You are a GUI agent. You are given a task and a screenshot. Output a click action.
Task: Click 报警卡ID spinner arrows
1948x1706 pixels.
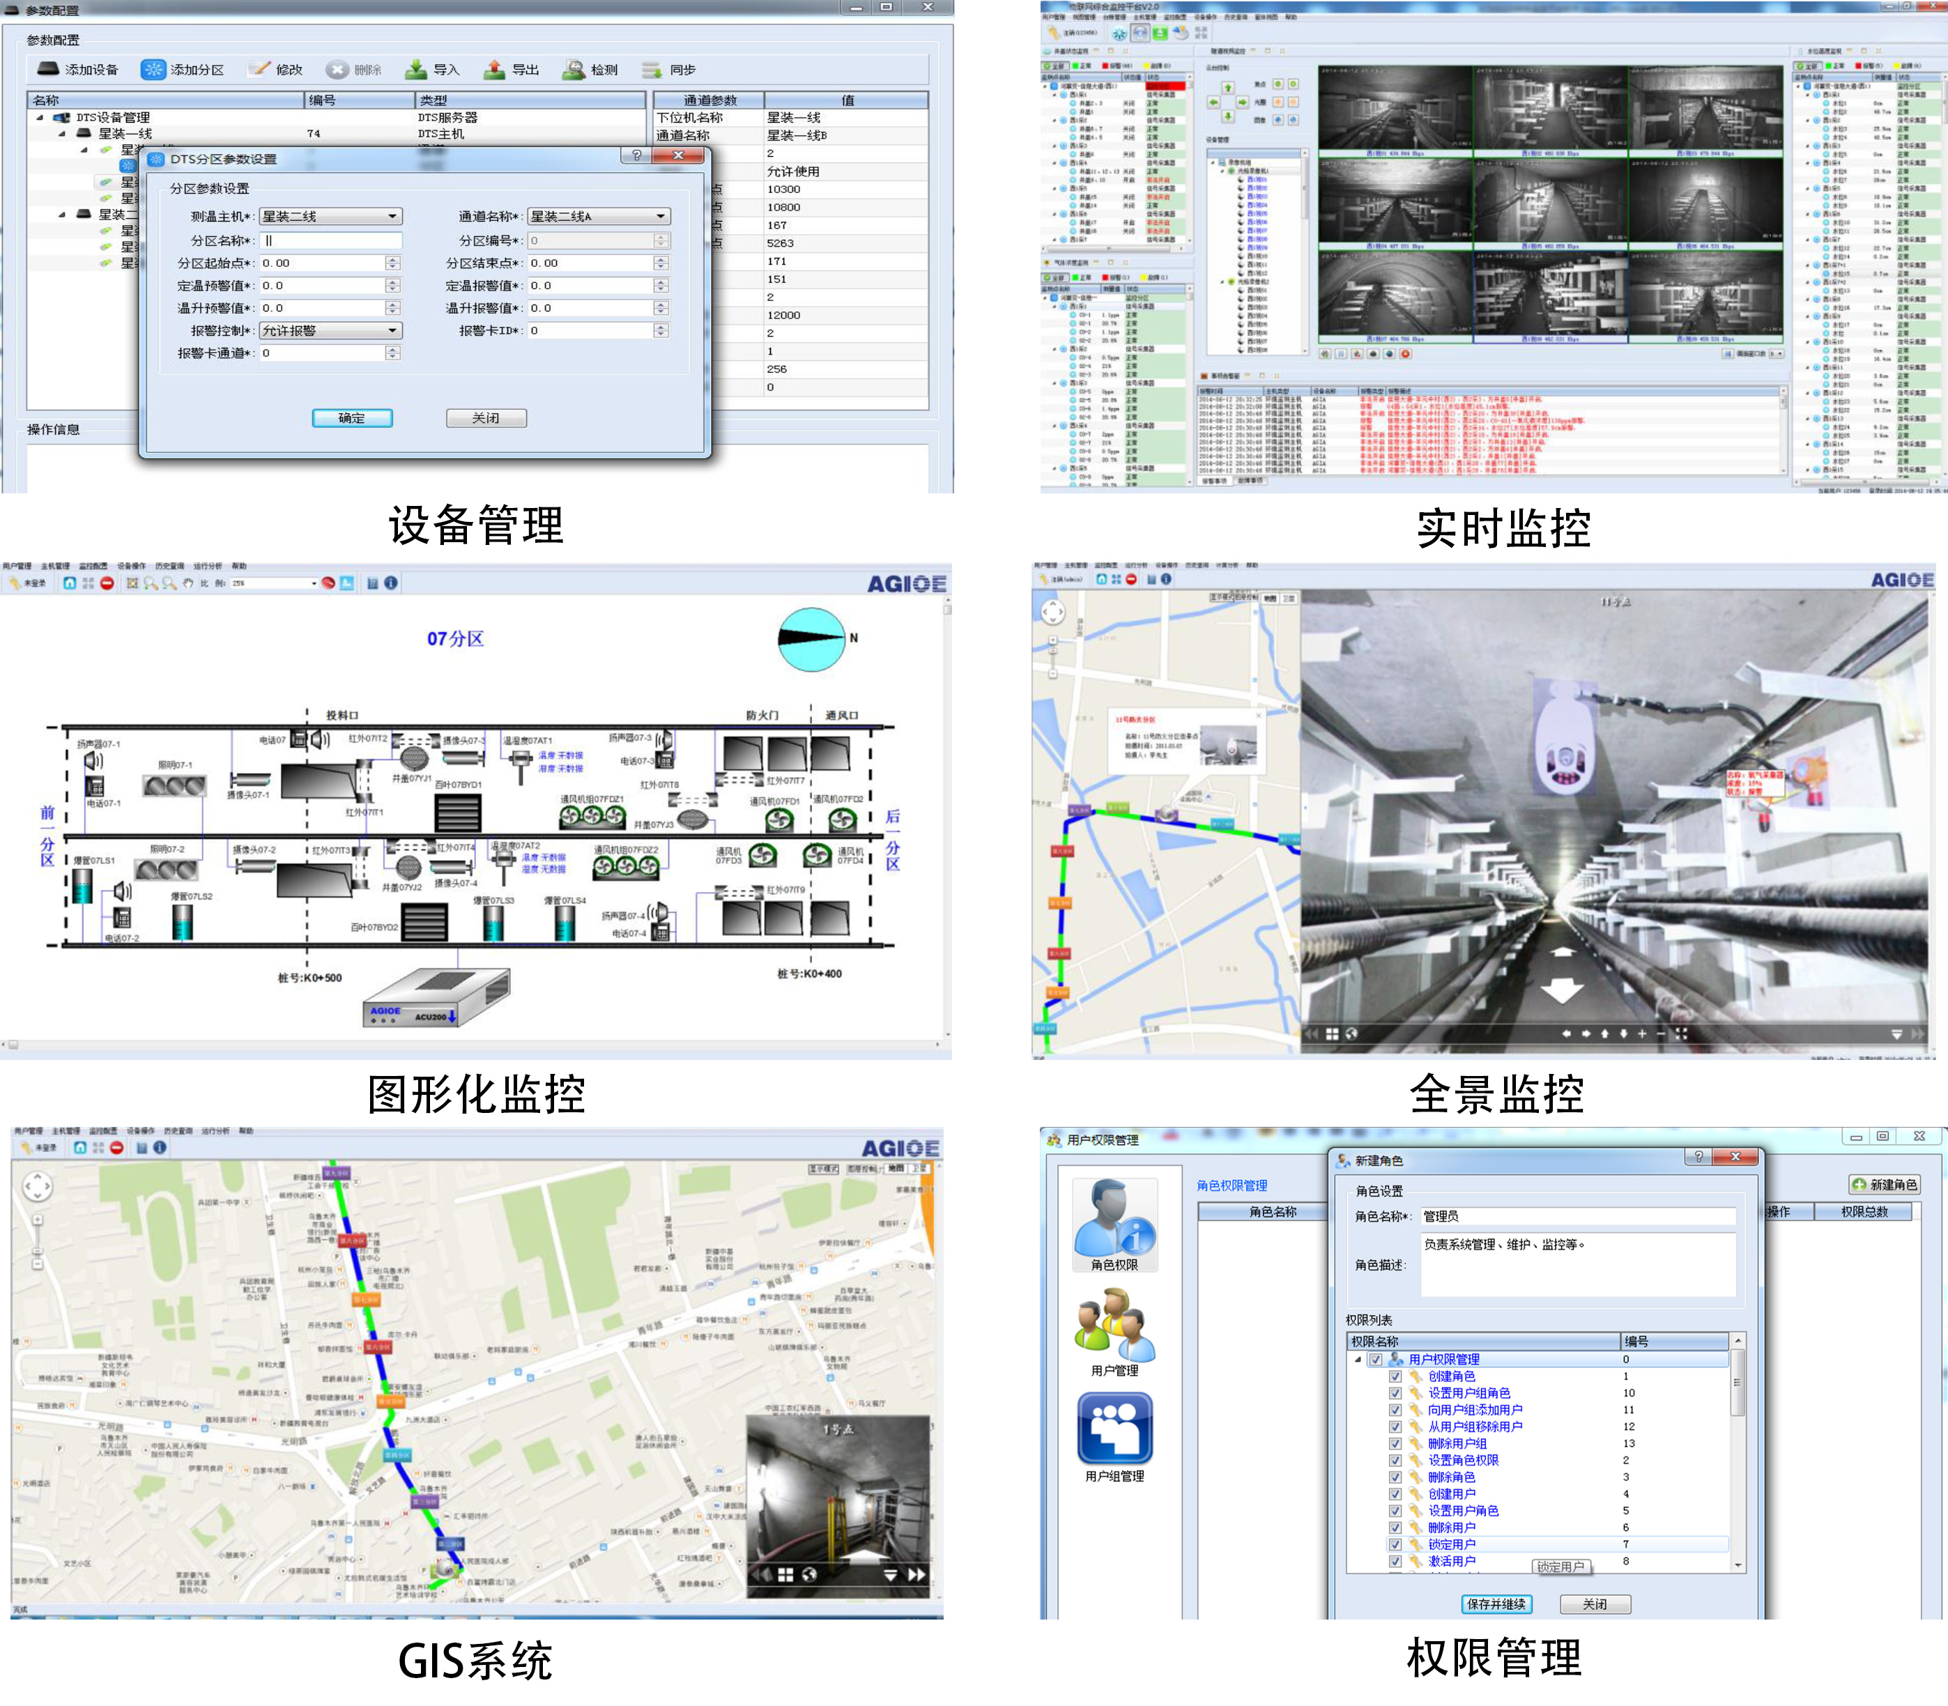point(661,330)
